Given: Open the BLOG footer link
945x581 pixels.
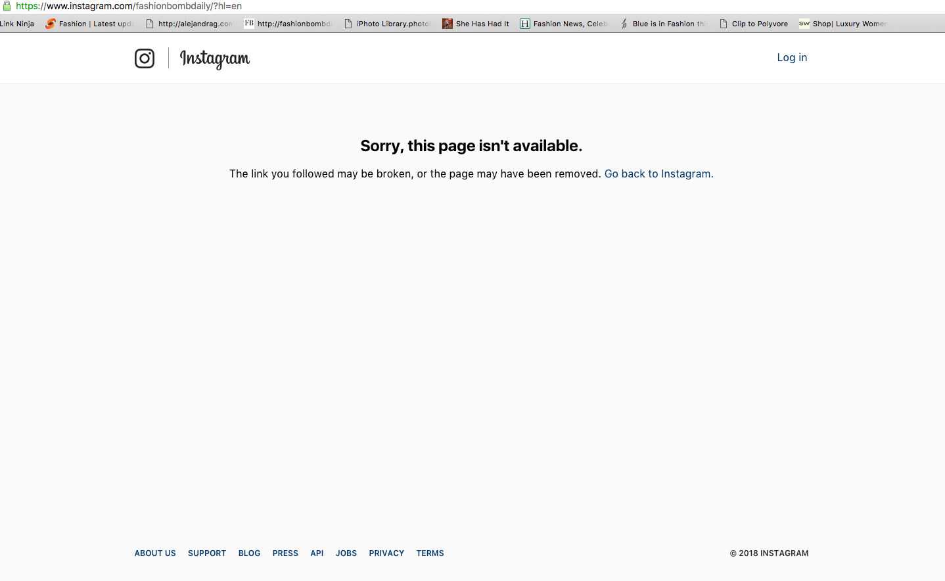Looking at the screenshot, I should [249, 553].
